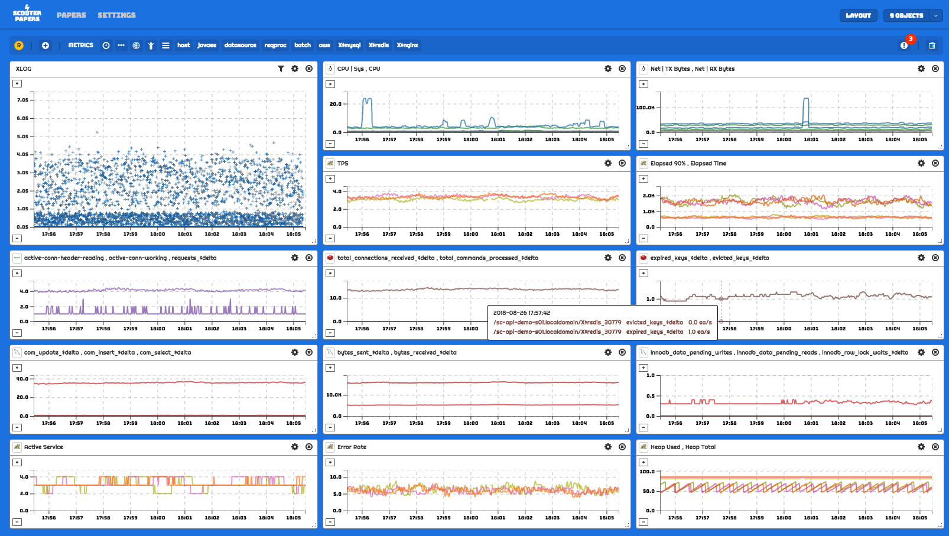Click the minus button in Active Service panel
This screenshot has width=949, height=536.
(x=17, y=522)
